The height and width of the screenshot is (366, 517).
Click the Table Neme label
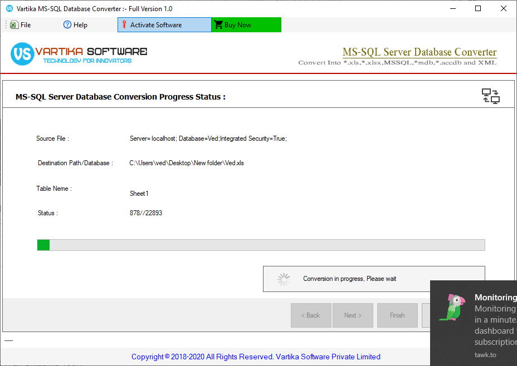click(54, 189)
